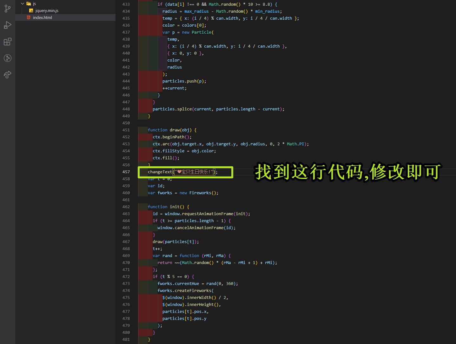Click '$(window).innerWidth() / 2,' line
Viewport: 456px width, 344px height.
(x=195, y=297)
